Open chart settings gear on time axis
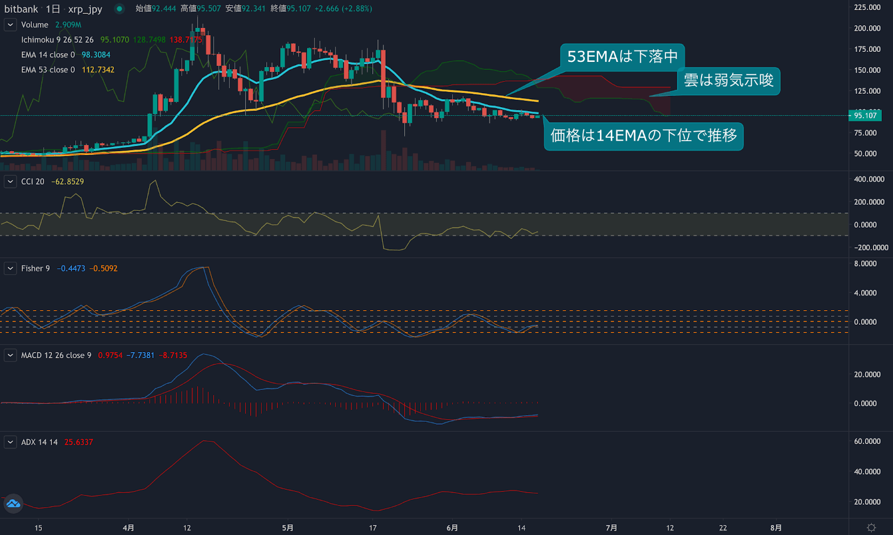 coord(871,528)
